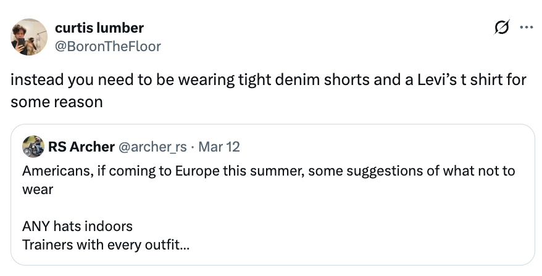Viewport: 542px width, 276px height.
Task: Click "what not to" in the quoted tweet
Action: [483, 170]
